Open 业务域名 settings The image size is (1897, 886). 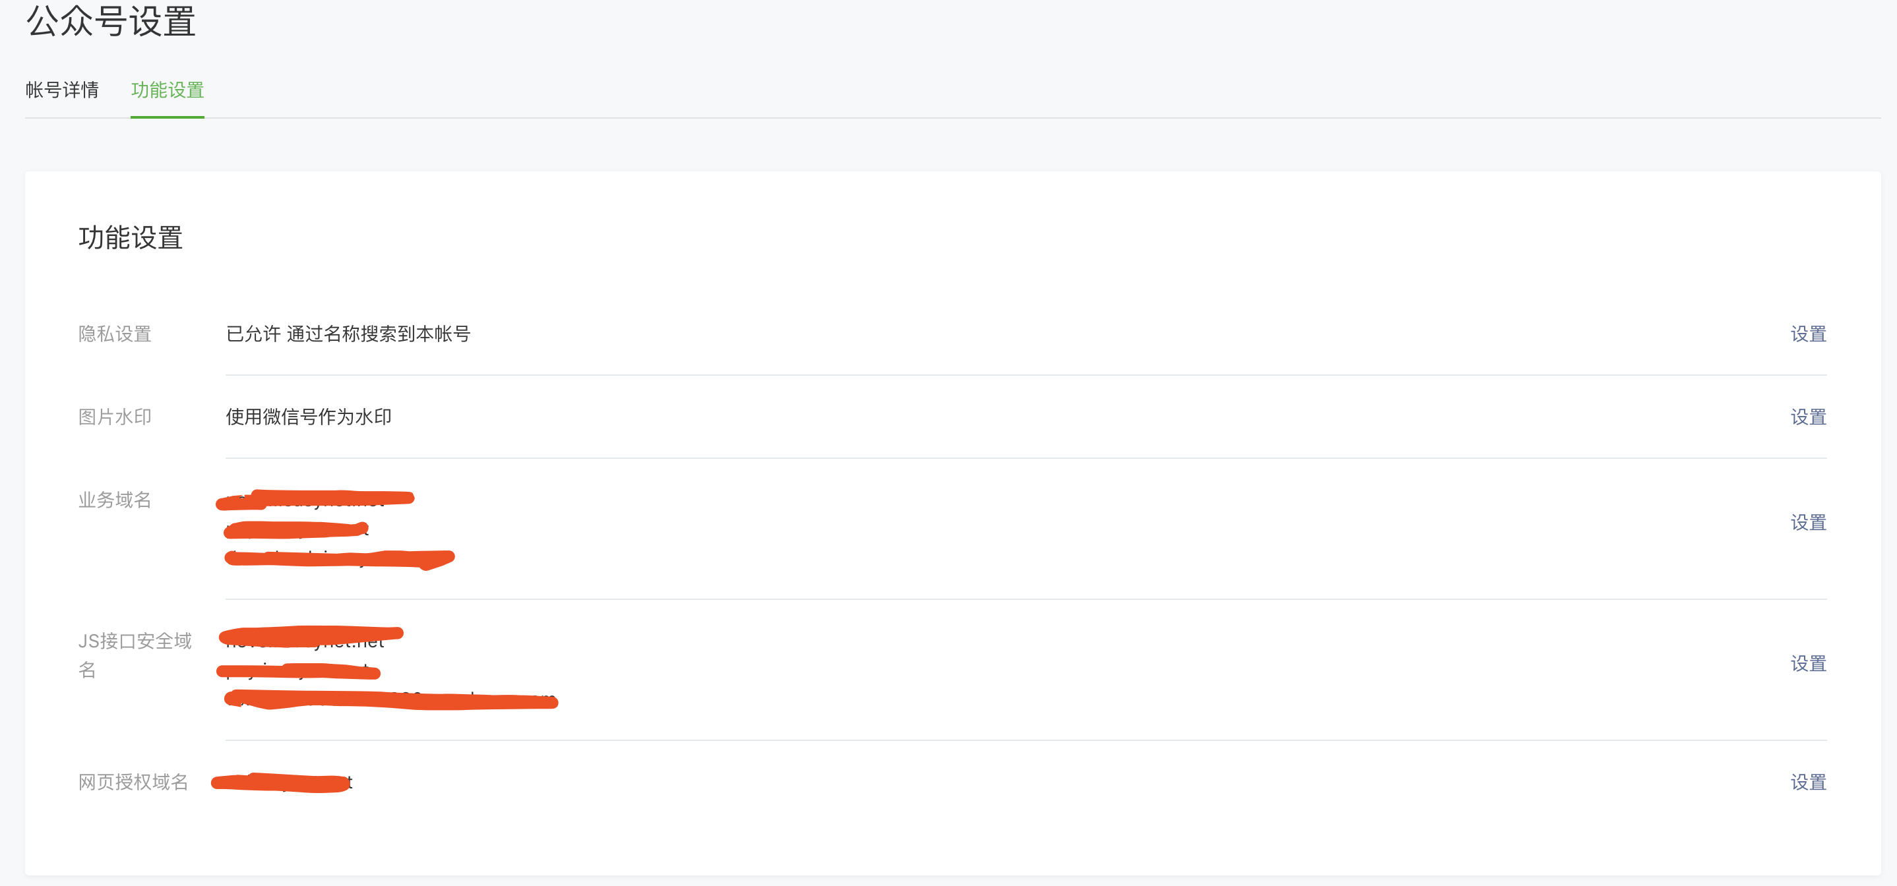1806,521
